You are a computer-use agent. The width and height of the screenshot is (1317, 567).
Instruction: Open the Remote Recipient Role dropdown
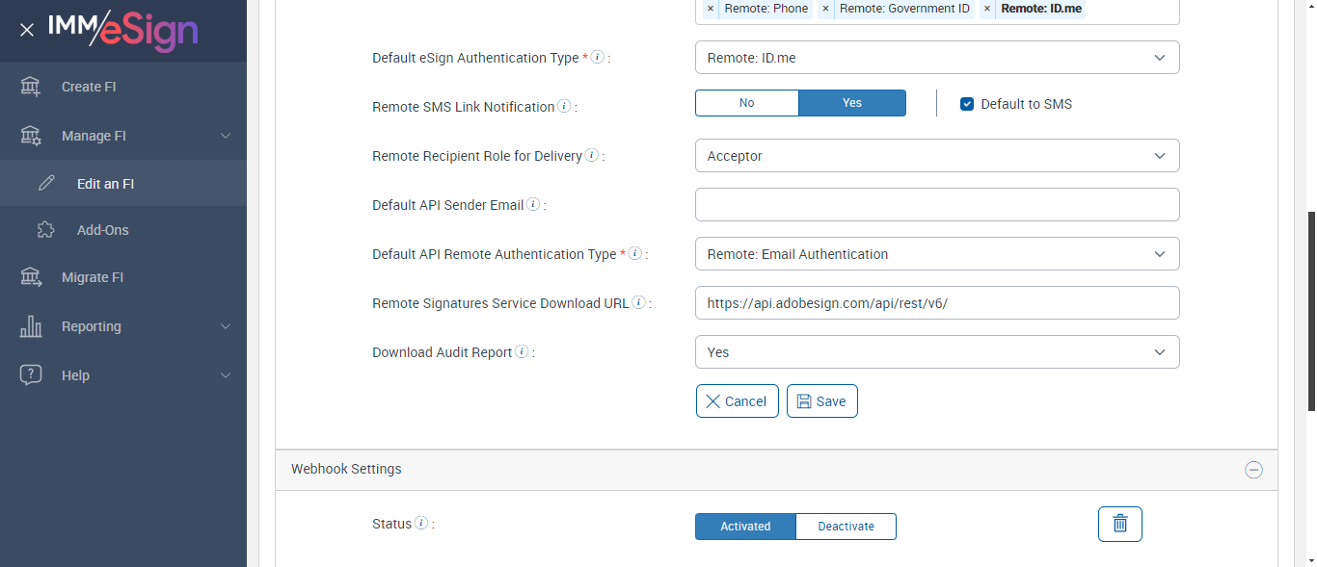click(936, 156)
